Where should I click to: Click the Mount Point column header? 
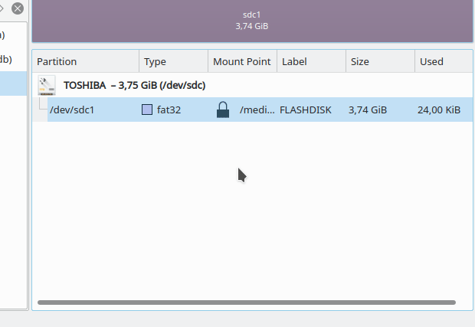coord(241,61)
